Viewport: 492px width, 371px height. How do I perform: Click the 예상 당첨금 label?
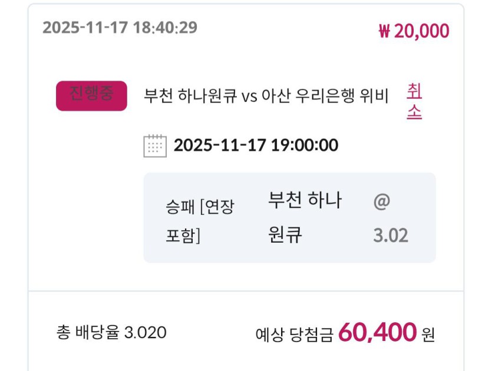coord(294,334)
